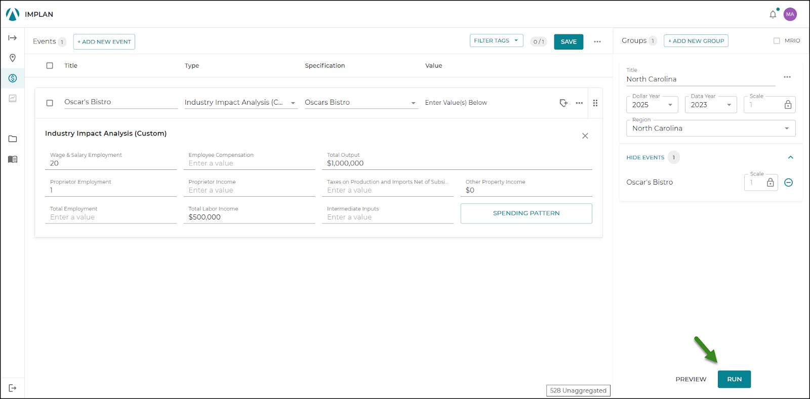Open the Region dropdown
The image size is (810, 399).
[711, 128]
